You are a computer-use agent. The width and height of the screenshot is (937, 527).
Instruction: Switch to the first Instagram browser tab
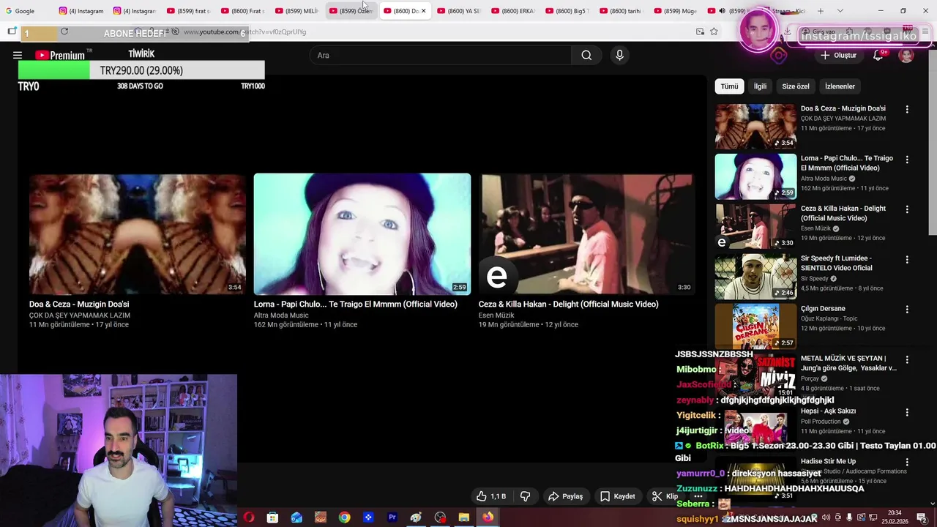[x=81, y=11]
